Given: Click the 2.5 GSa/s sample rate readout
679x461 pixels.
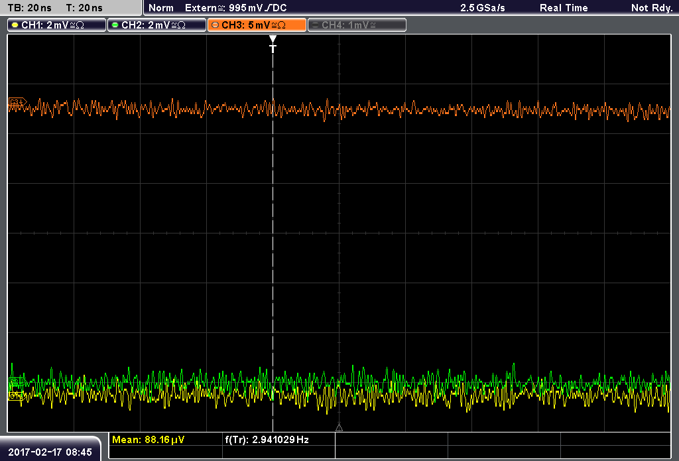Looking at the screenshot, I should click(483, 8).
